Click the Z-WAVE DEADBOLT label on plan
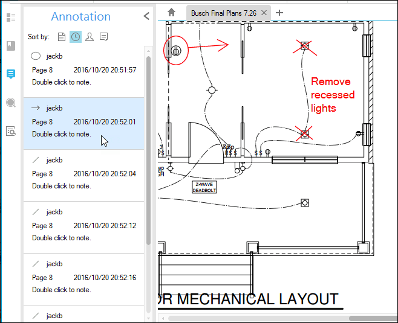The image size is (398, 323). (x=204, y=187)
